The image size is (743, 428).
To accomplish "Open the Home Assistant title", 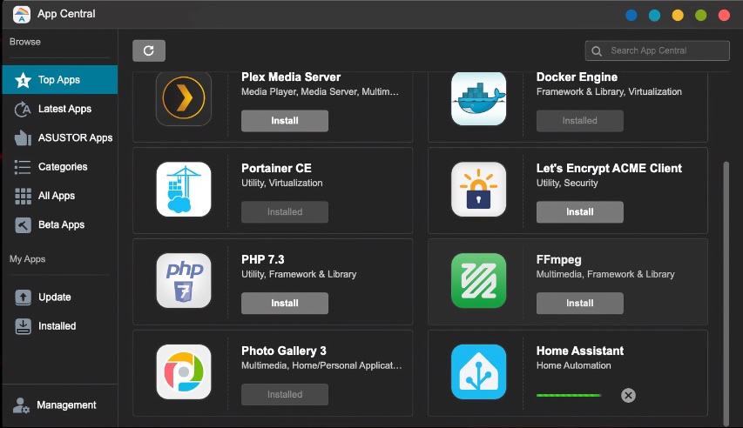I will point(580,351).
